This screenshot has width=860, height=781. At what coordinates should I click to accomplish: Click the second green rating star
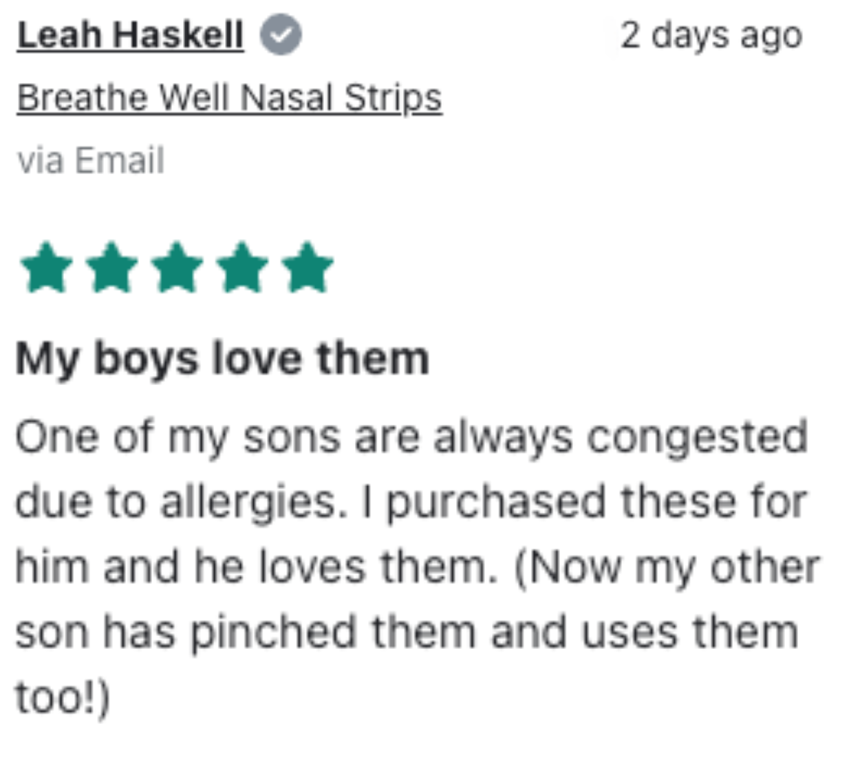click(x=112, y=268)
